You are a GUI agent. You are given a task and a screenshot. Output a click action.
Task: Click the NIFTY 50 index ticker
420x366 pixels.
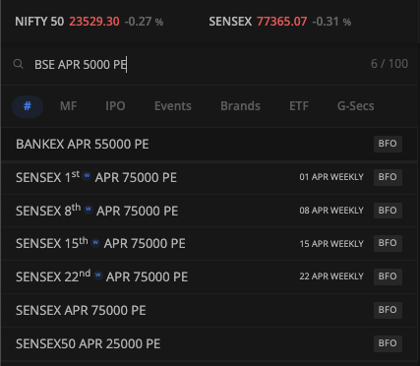coord(90,22)
